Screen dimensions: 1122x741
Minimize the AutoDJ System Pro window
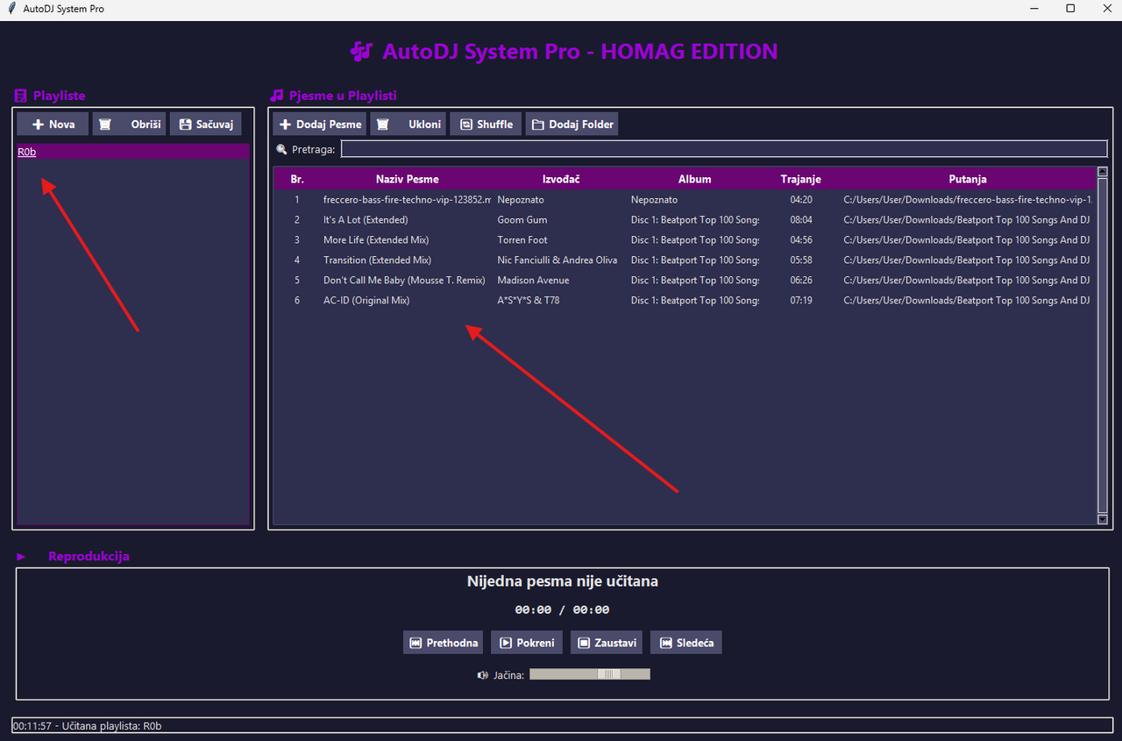1034,8
